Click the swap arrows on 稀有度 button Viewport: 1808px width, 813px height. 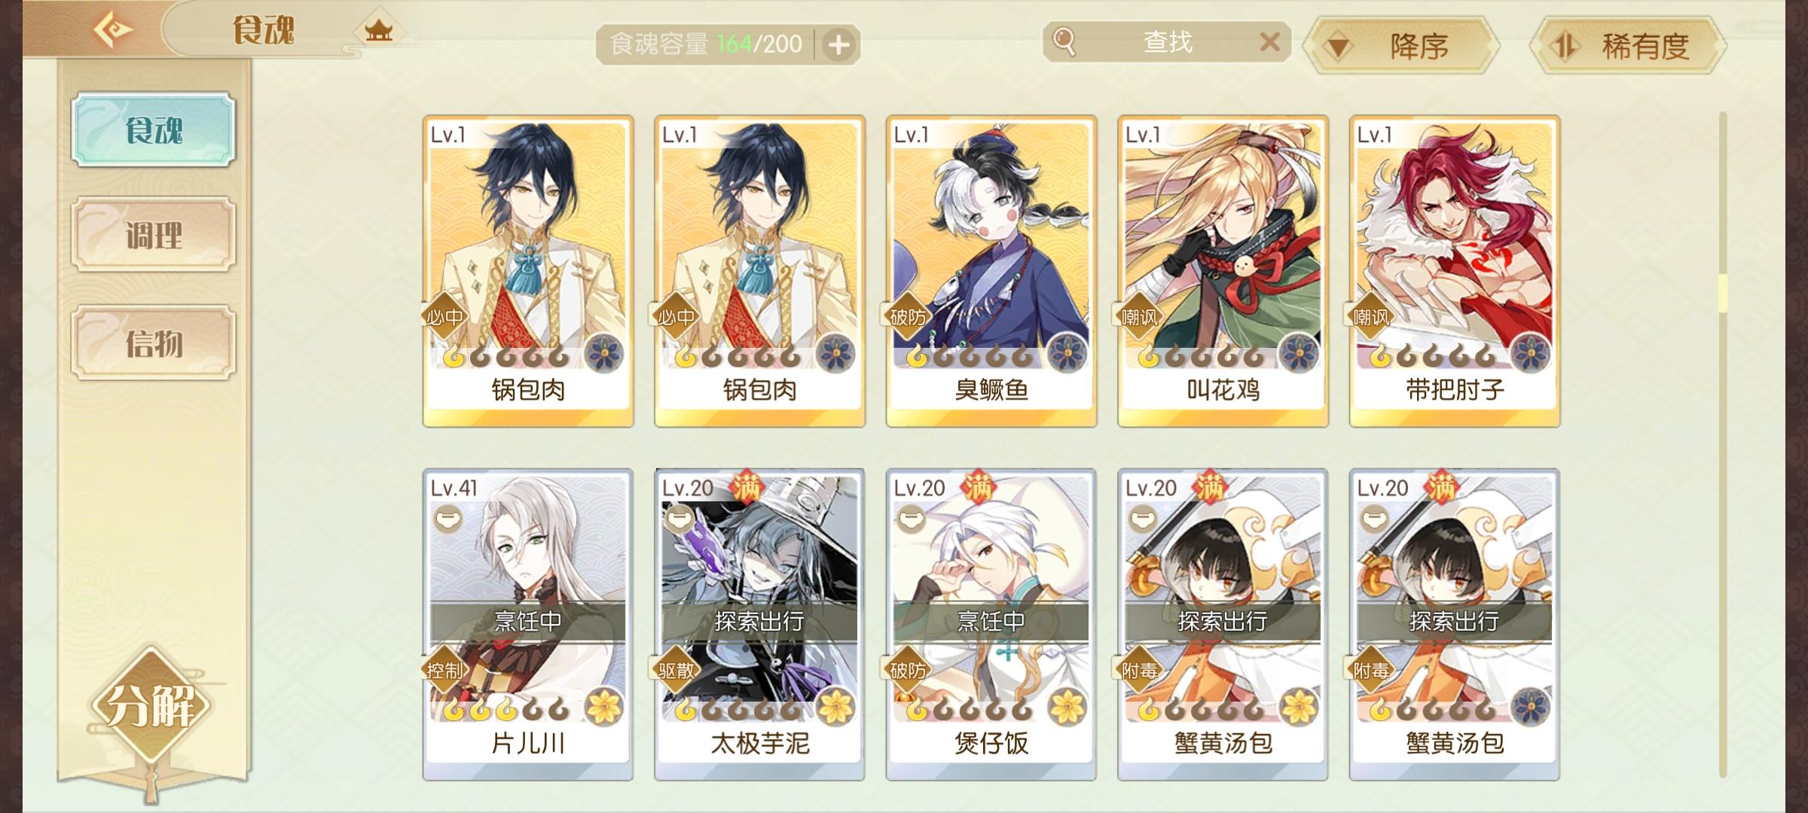[1564, 47]
